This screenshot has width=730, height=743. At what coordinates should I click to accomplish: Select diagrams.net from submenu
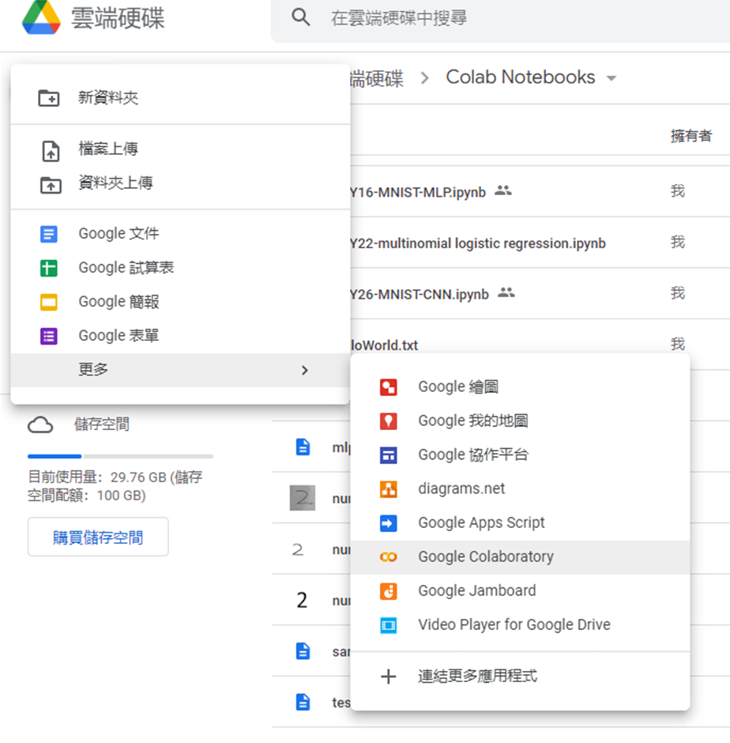(x=520, y=489)
